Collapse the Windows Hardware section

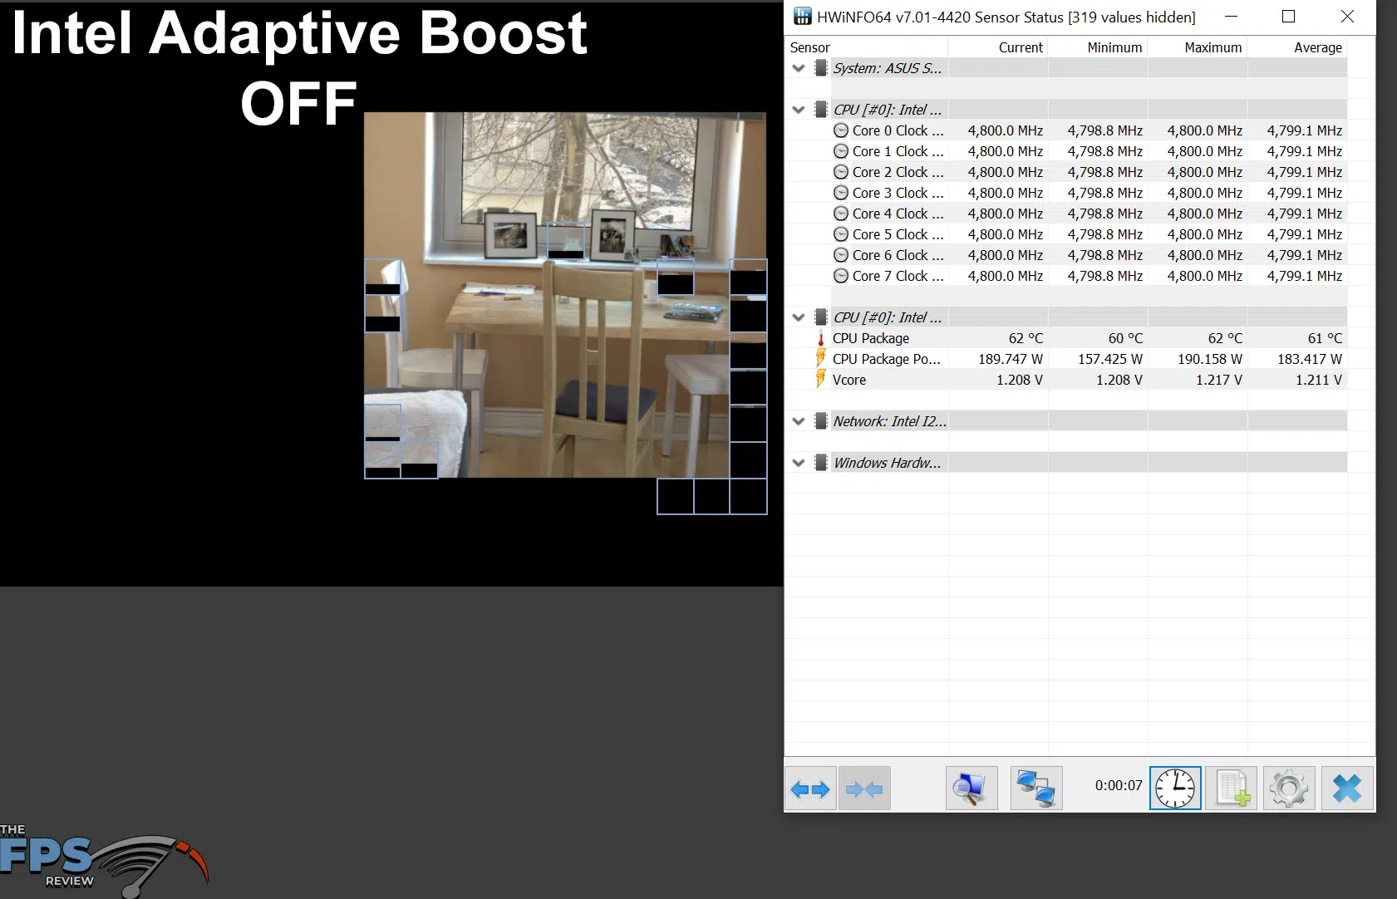pyautogui.click(x=798, y=463)
